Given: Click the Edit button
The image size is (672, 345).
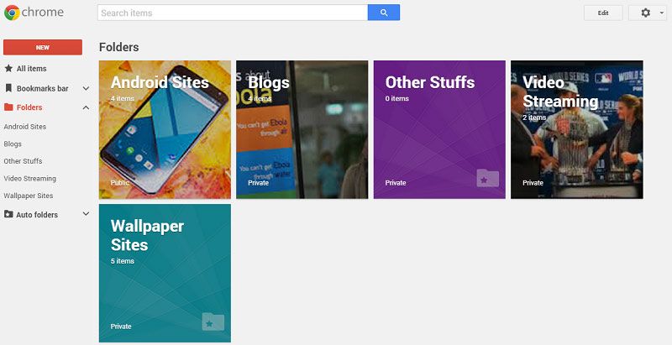Looking at the screenshot, I should point(603,13).
